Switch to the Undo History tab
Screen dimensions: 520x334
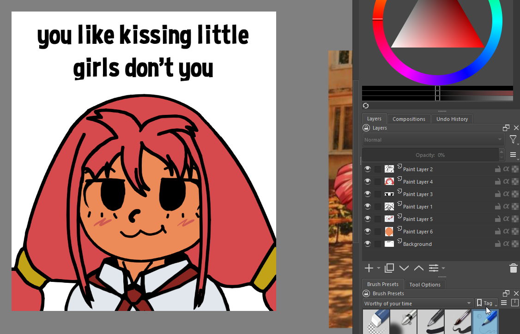(452, 119)
